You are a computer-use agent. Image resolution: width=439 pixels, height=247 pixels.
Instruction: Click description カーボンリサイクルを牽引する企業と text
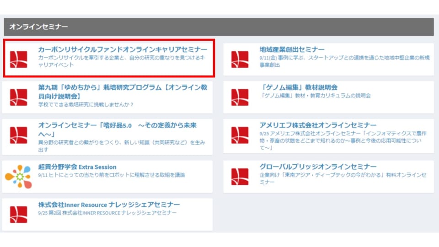(122, 61)
